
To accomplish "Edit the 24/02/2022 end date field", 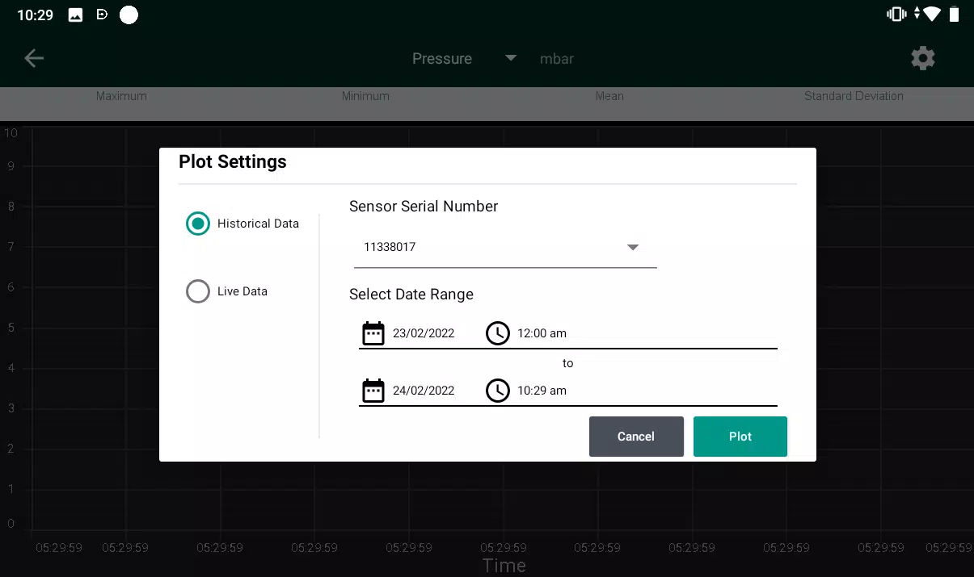I will (x=424, y=391).
